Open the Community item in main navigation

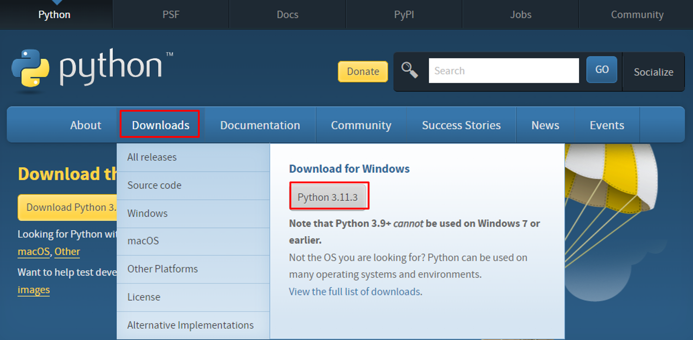tap(361, 125)
